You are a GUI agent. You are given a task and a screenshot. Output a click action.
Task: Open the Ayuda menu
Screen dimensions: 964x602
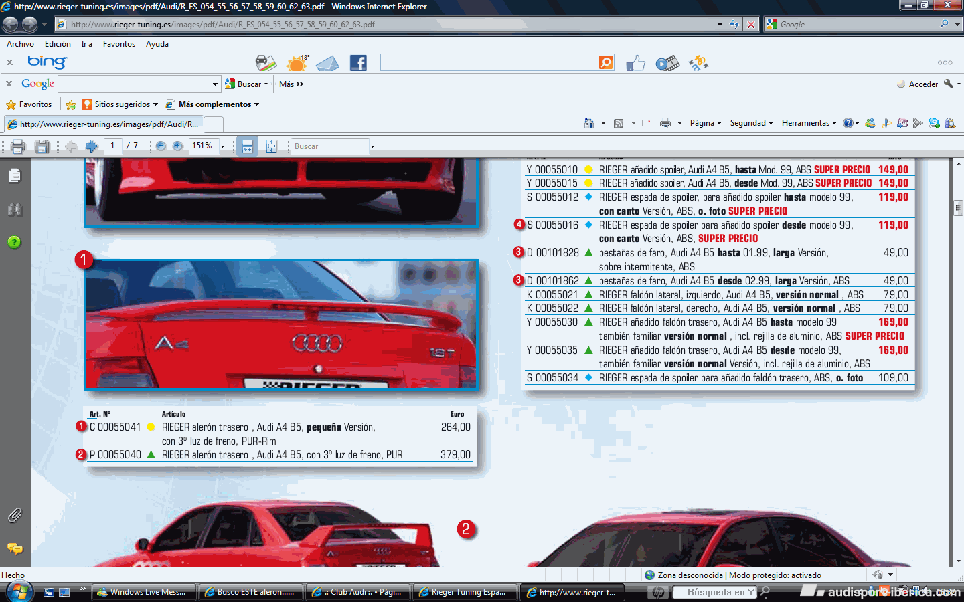[157, 44]
